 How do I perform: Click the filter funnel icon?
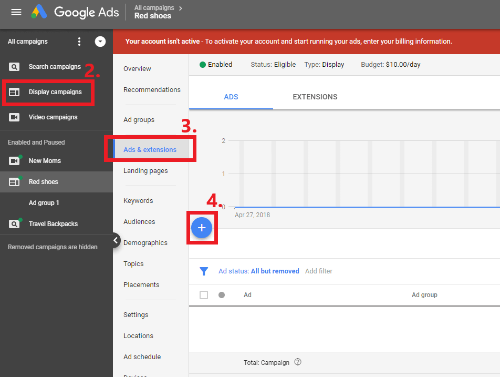204,271
